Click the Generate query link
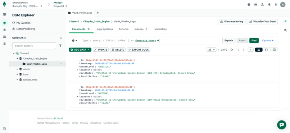 click(146, 41)
